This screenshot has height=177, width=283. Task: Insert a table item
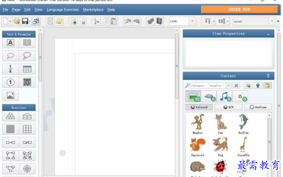(27, 69)
